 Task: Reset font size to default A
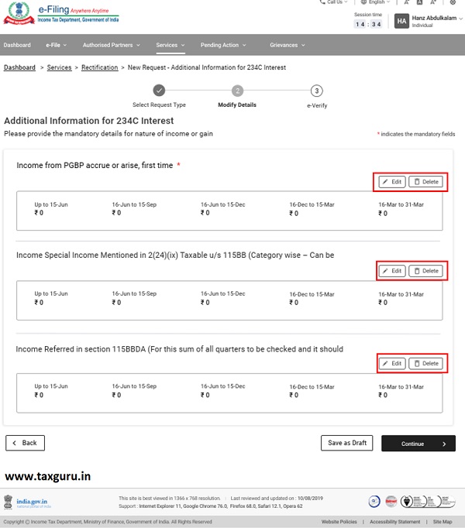click(x=419, y=2)
